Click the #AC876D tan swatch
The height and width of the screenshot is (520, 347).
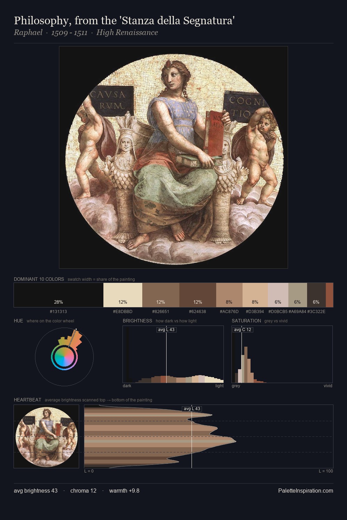pyautogui.click(x=229, y=295)
